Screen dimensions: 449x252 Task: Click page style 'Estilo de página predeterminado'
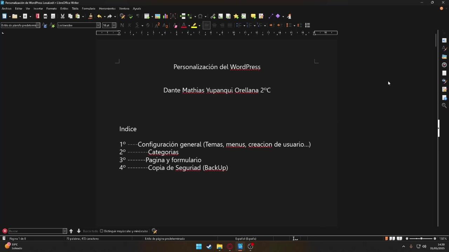coord(165,239)
